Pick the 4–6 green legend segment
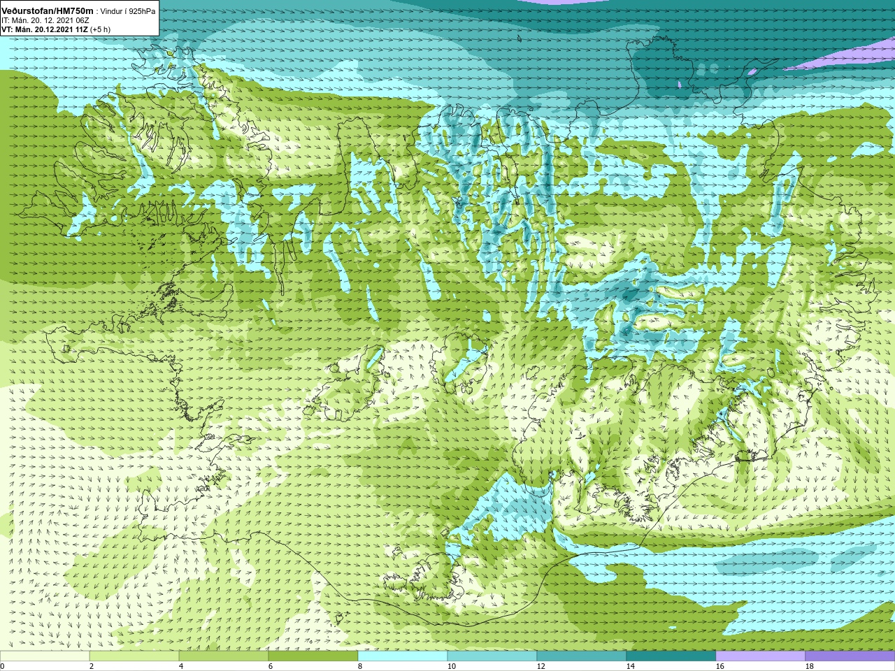Viewport: 895px width, 671px height. (x=224, y=656)
